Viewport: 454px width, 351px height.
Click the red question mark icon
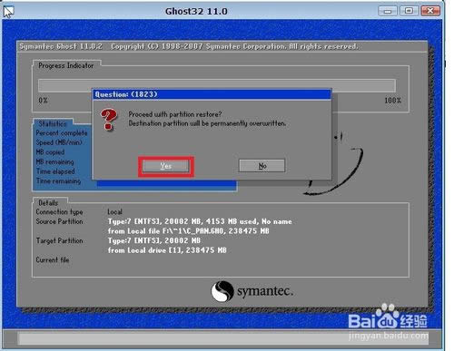tap(109, 120)
